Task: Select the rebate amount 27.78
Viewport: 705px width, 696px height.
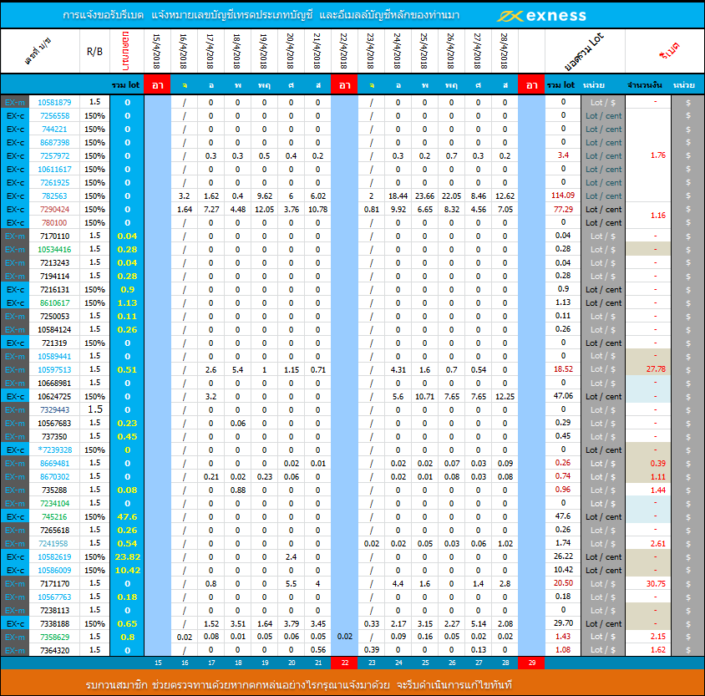Action: [656, 369]
